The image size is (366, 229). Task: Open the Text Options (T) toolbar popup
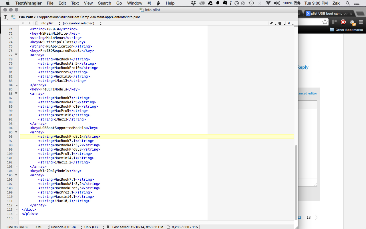point(6,17)
